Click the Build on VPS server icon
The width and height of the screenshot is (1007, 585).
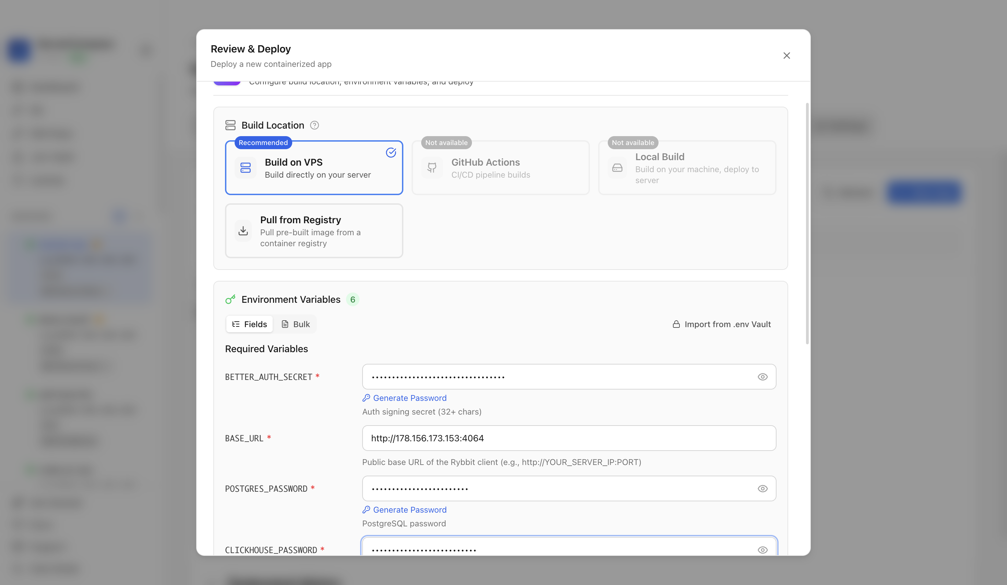(245, 168)
